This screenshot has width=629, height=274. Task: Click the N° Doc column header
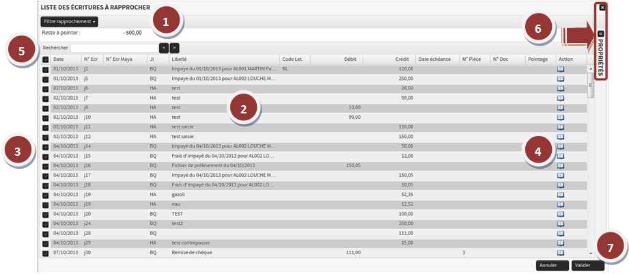pos(507,59)
